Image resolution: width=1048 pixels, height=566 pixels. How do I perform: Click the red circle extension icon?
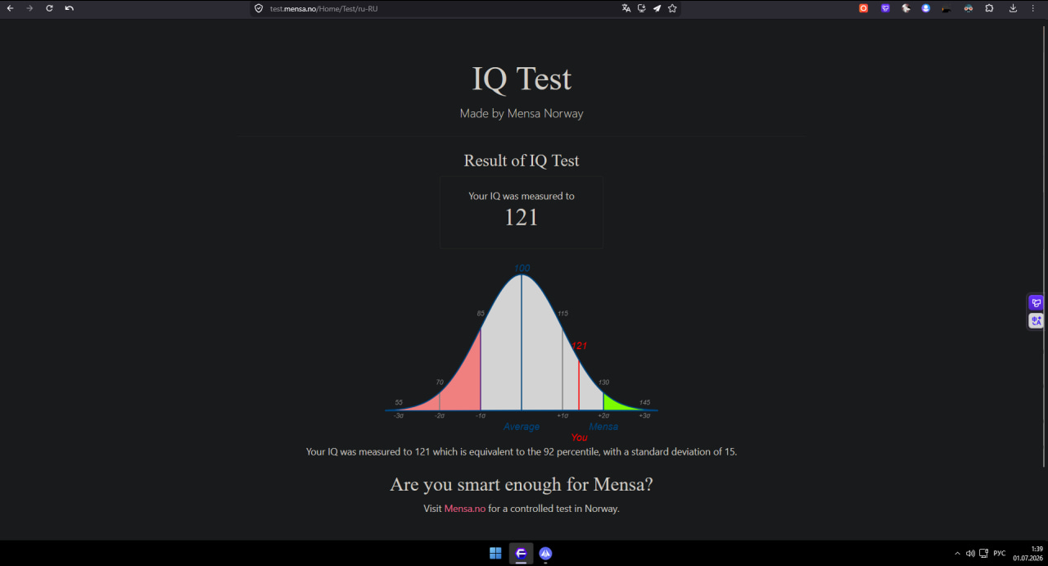863,8
